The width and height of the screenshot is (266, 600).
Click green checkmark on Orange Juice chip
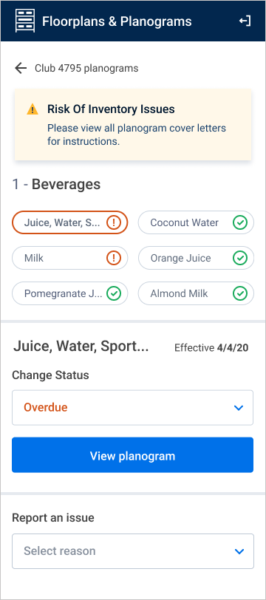click(240, 258)
